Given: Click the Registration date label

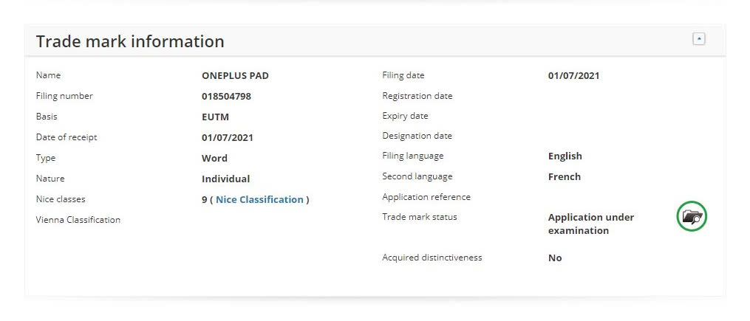Looking at the screenshot, I should [x=417, y=96].
